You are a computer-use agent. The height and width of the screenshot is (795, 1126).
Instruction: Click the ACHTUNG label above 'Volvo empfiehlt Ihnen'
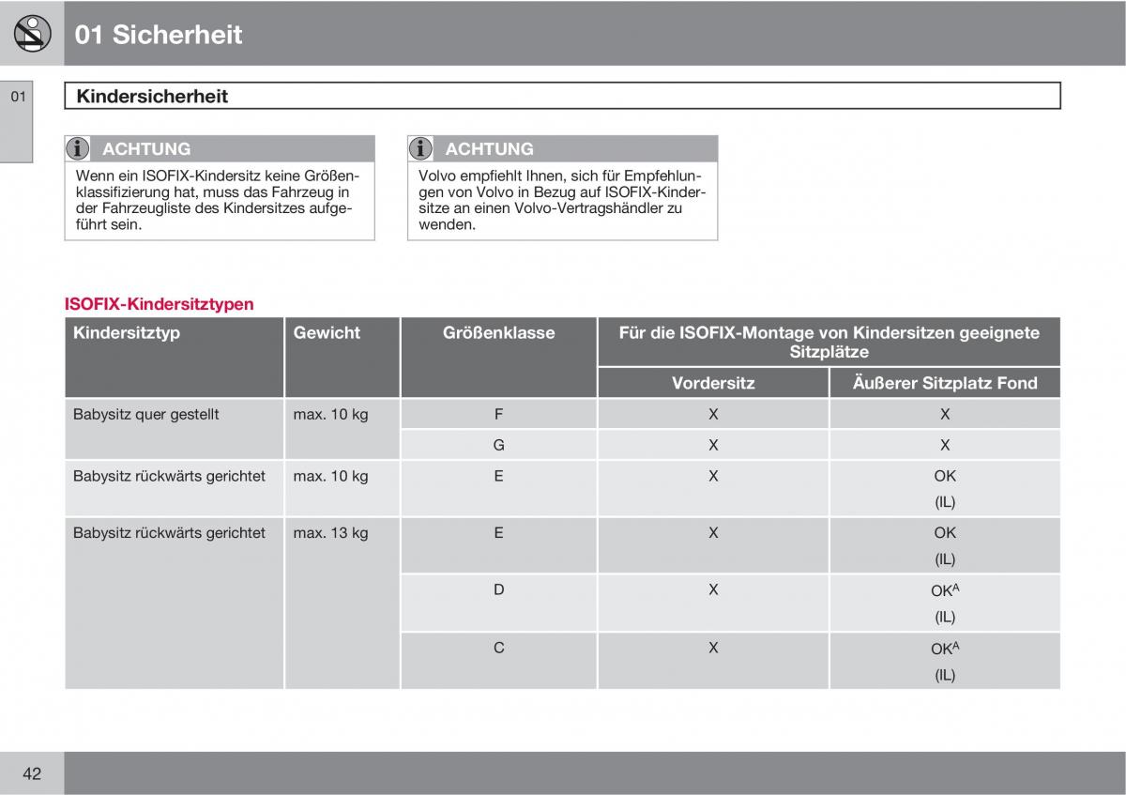tap(489, 148)
